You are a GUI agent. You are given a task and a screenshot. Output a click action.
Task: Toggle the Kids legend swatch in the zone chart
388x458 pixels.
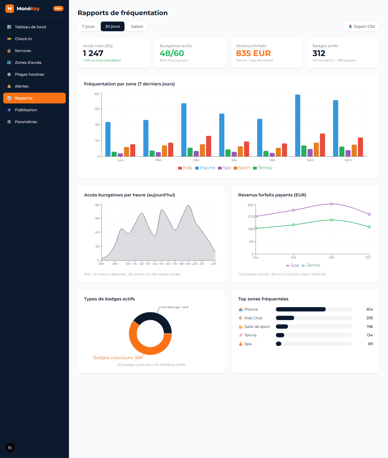[x=180, y=168]
